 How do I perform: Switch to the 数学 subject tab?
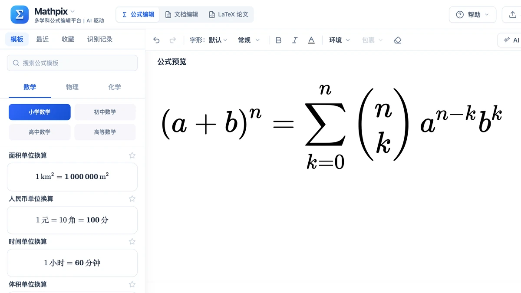tap(30, 87)
